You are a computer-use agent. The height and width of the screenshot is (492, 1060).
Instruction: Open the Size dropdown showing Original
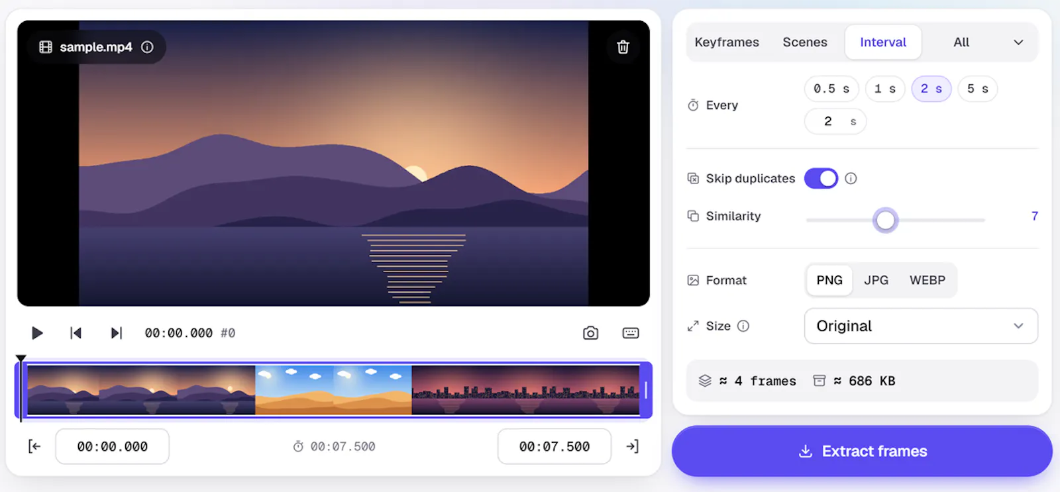point(921,326)
